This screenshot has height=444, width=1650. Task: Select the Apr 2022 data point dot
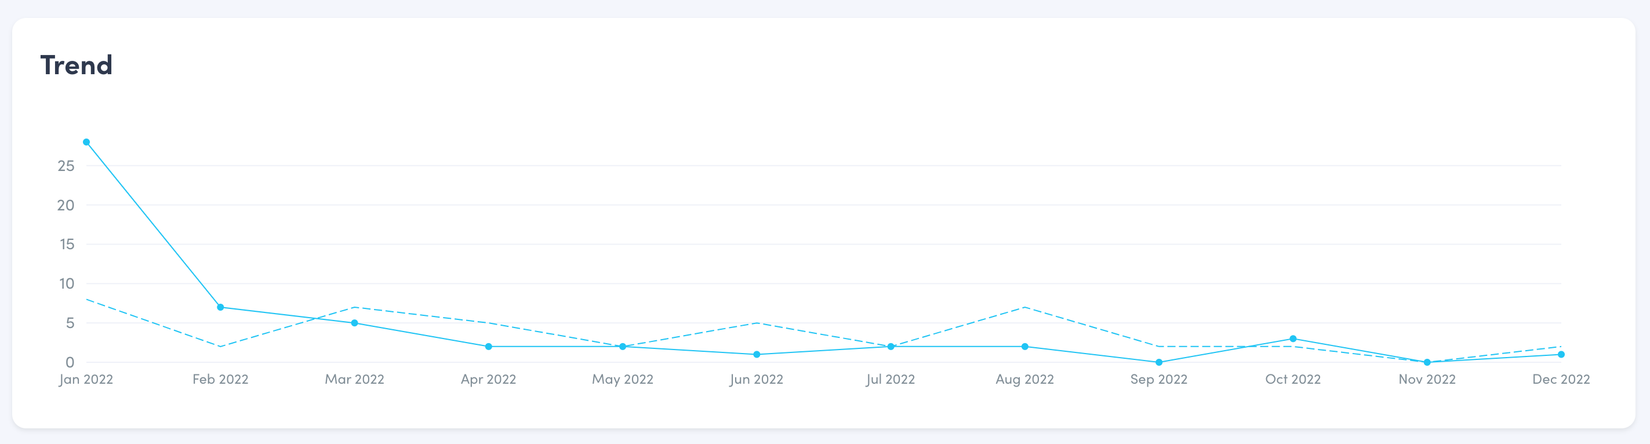489,347
